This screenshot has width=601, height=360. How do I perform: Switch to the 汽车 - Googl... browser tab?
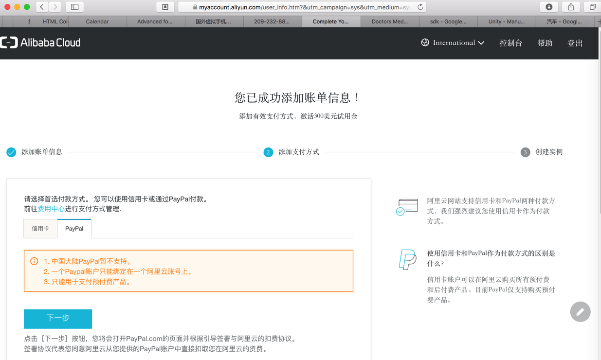565,21
